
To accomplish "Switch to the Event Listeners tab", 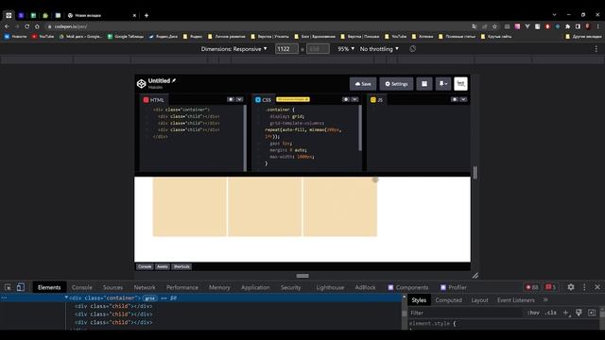I will coord(515,300).
